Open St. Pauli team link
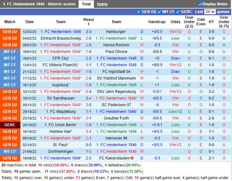The image size is (232, 181). point(60,145)
